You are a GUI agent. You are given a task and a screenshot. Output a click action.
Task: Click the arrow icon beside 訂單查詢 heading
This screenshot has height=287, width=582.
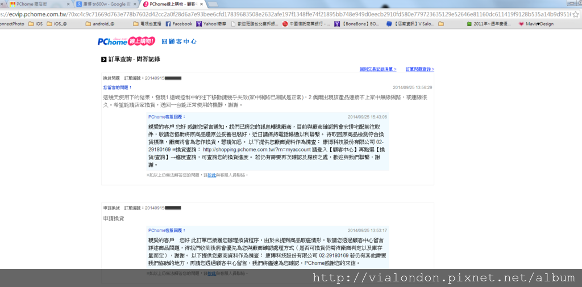tap(104, 60)
